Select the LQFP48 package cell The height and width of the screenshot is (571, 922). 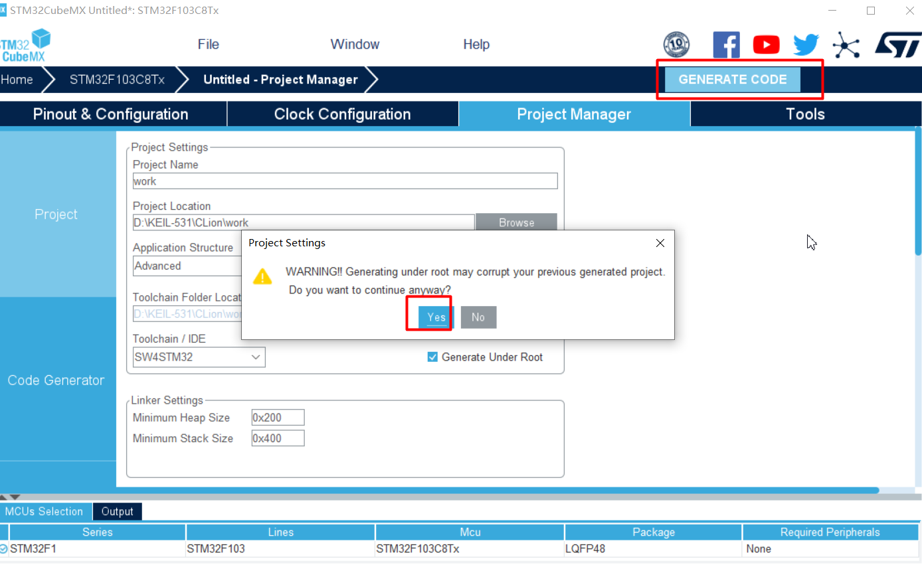653,549
